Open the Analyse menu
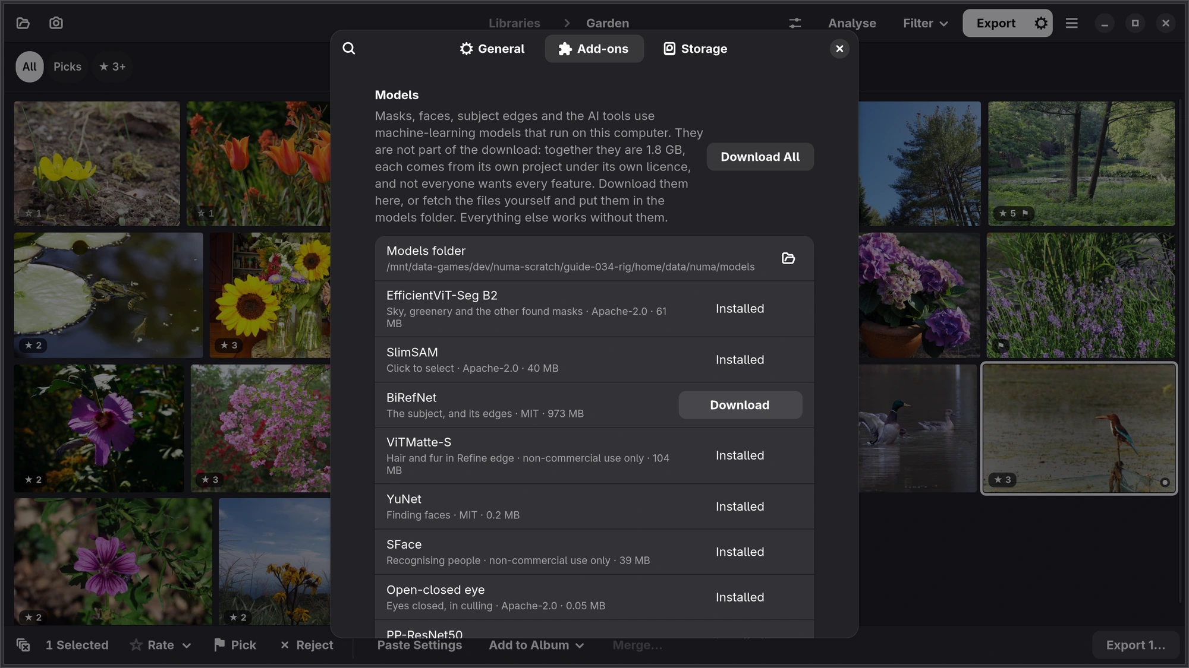 click(x=852, y=23)
